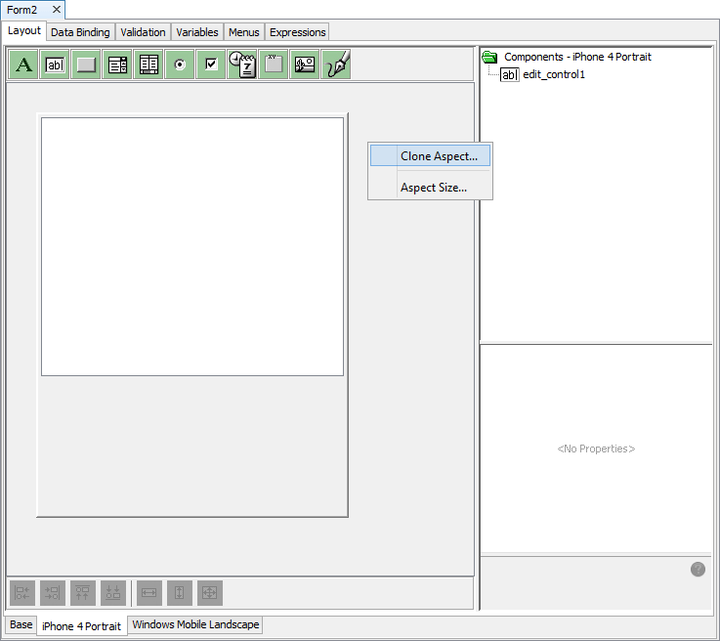Select the date/time picker tool
This screenshot has width=720, height=641.
click(242, 65)
